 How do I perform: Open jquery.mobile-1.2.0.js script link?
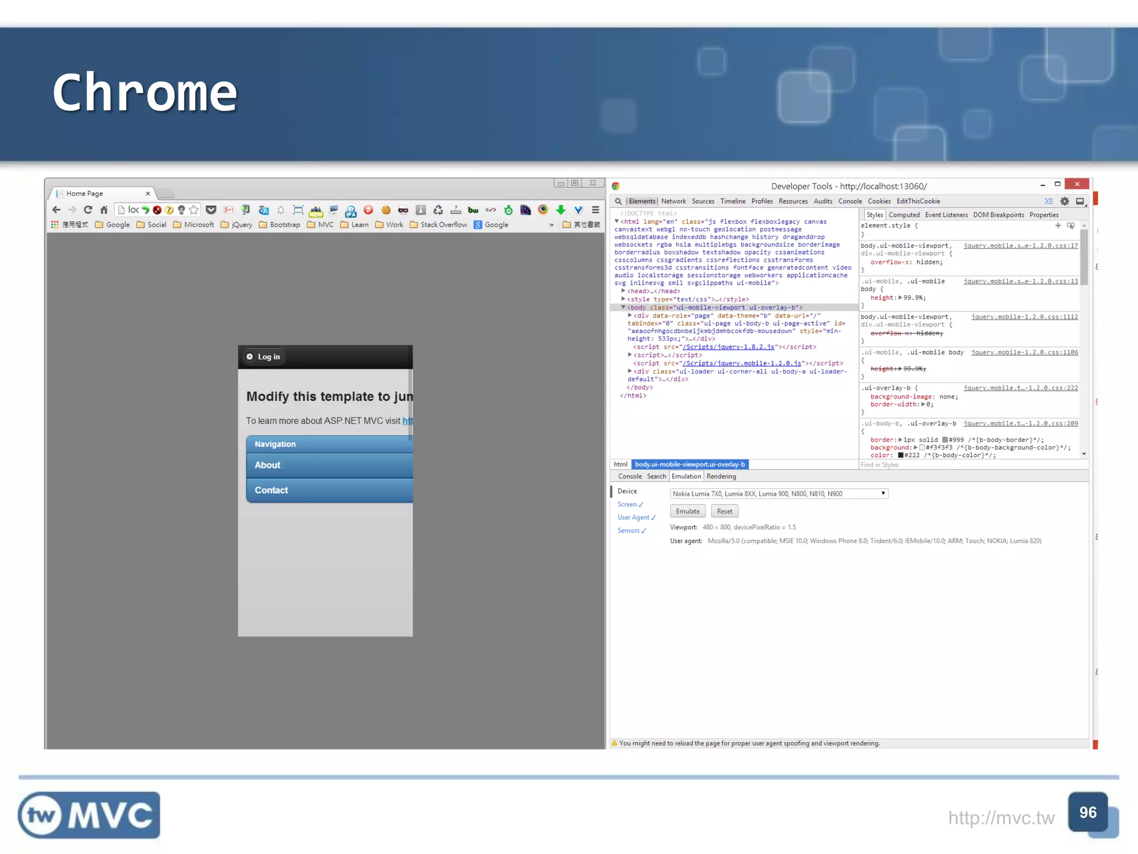click(742, 363)
